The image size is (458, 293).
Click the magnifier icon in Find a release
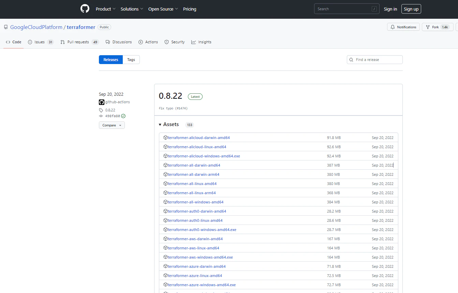(351, 60)
